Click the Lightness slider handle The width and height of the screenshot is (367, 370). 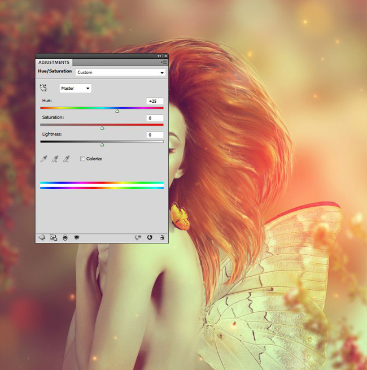pos(102,145)
